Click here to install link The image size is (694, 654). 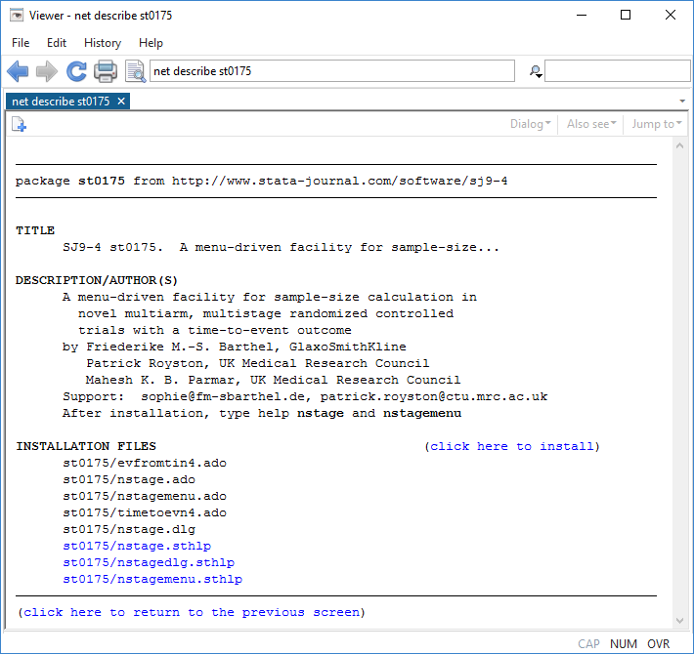[512, 446]
